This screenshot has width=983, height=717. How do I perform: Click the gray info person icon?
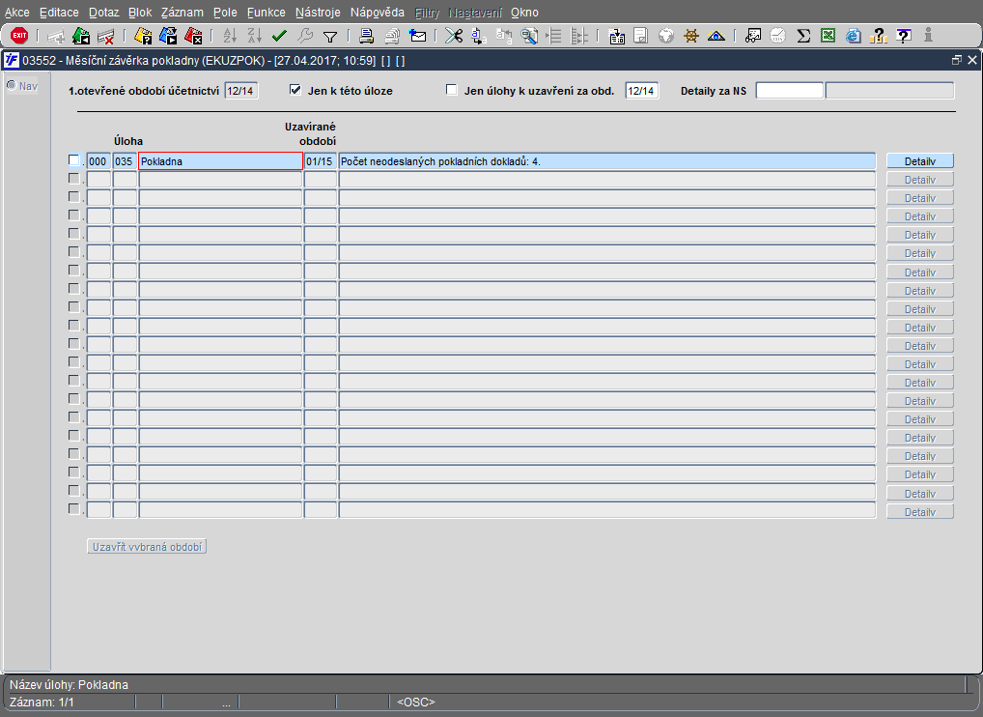928,36
